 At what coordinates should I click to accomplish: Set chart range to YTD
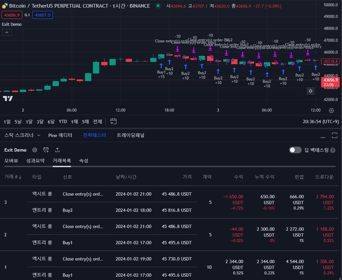pos(63,121)
